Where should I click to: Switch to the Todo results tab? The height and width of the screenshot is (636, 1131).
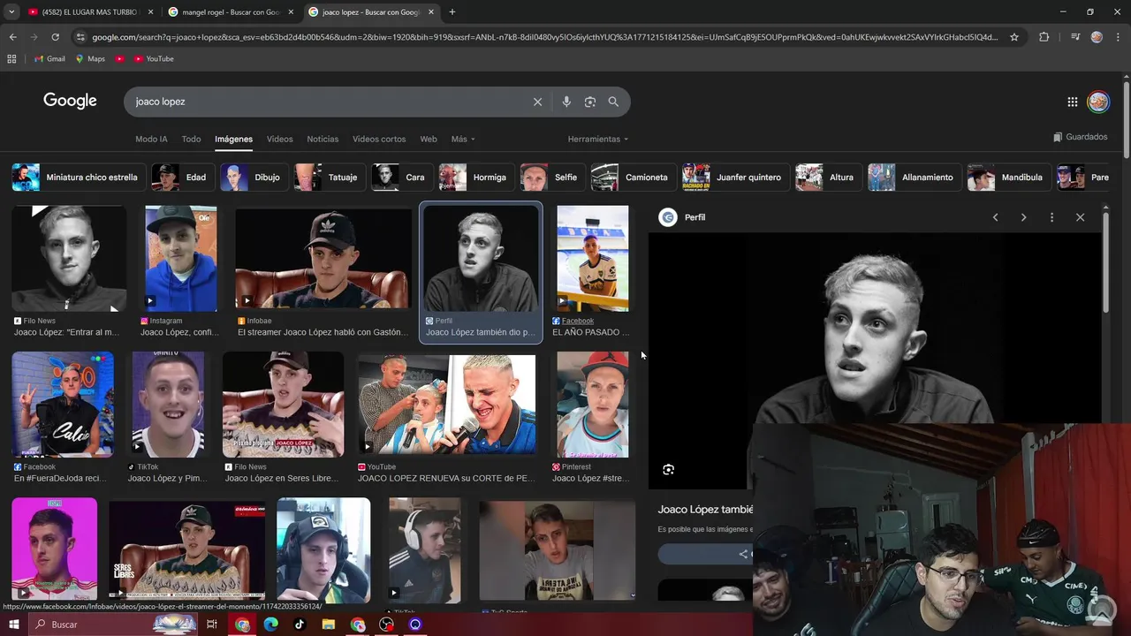(x=191, y=140)
